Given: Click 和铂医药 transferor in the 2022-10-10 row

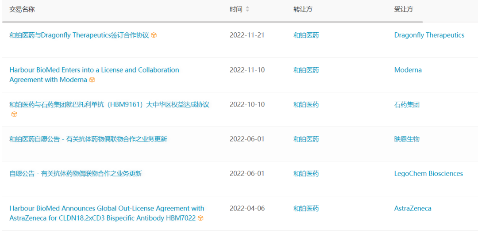Looking at the screenshot, I should (x=306, y=104).
